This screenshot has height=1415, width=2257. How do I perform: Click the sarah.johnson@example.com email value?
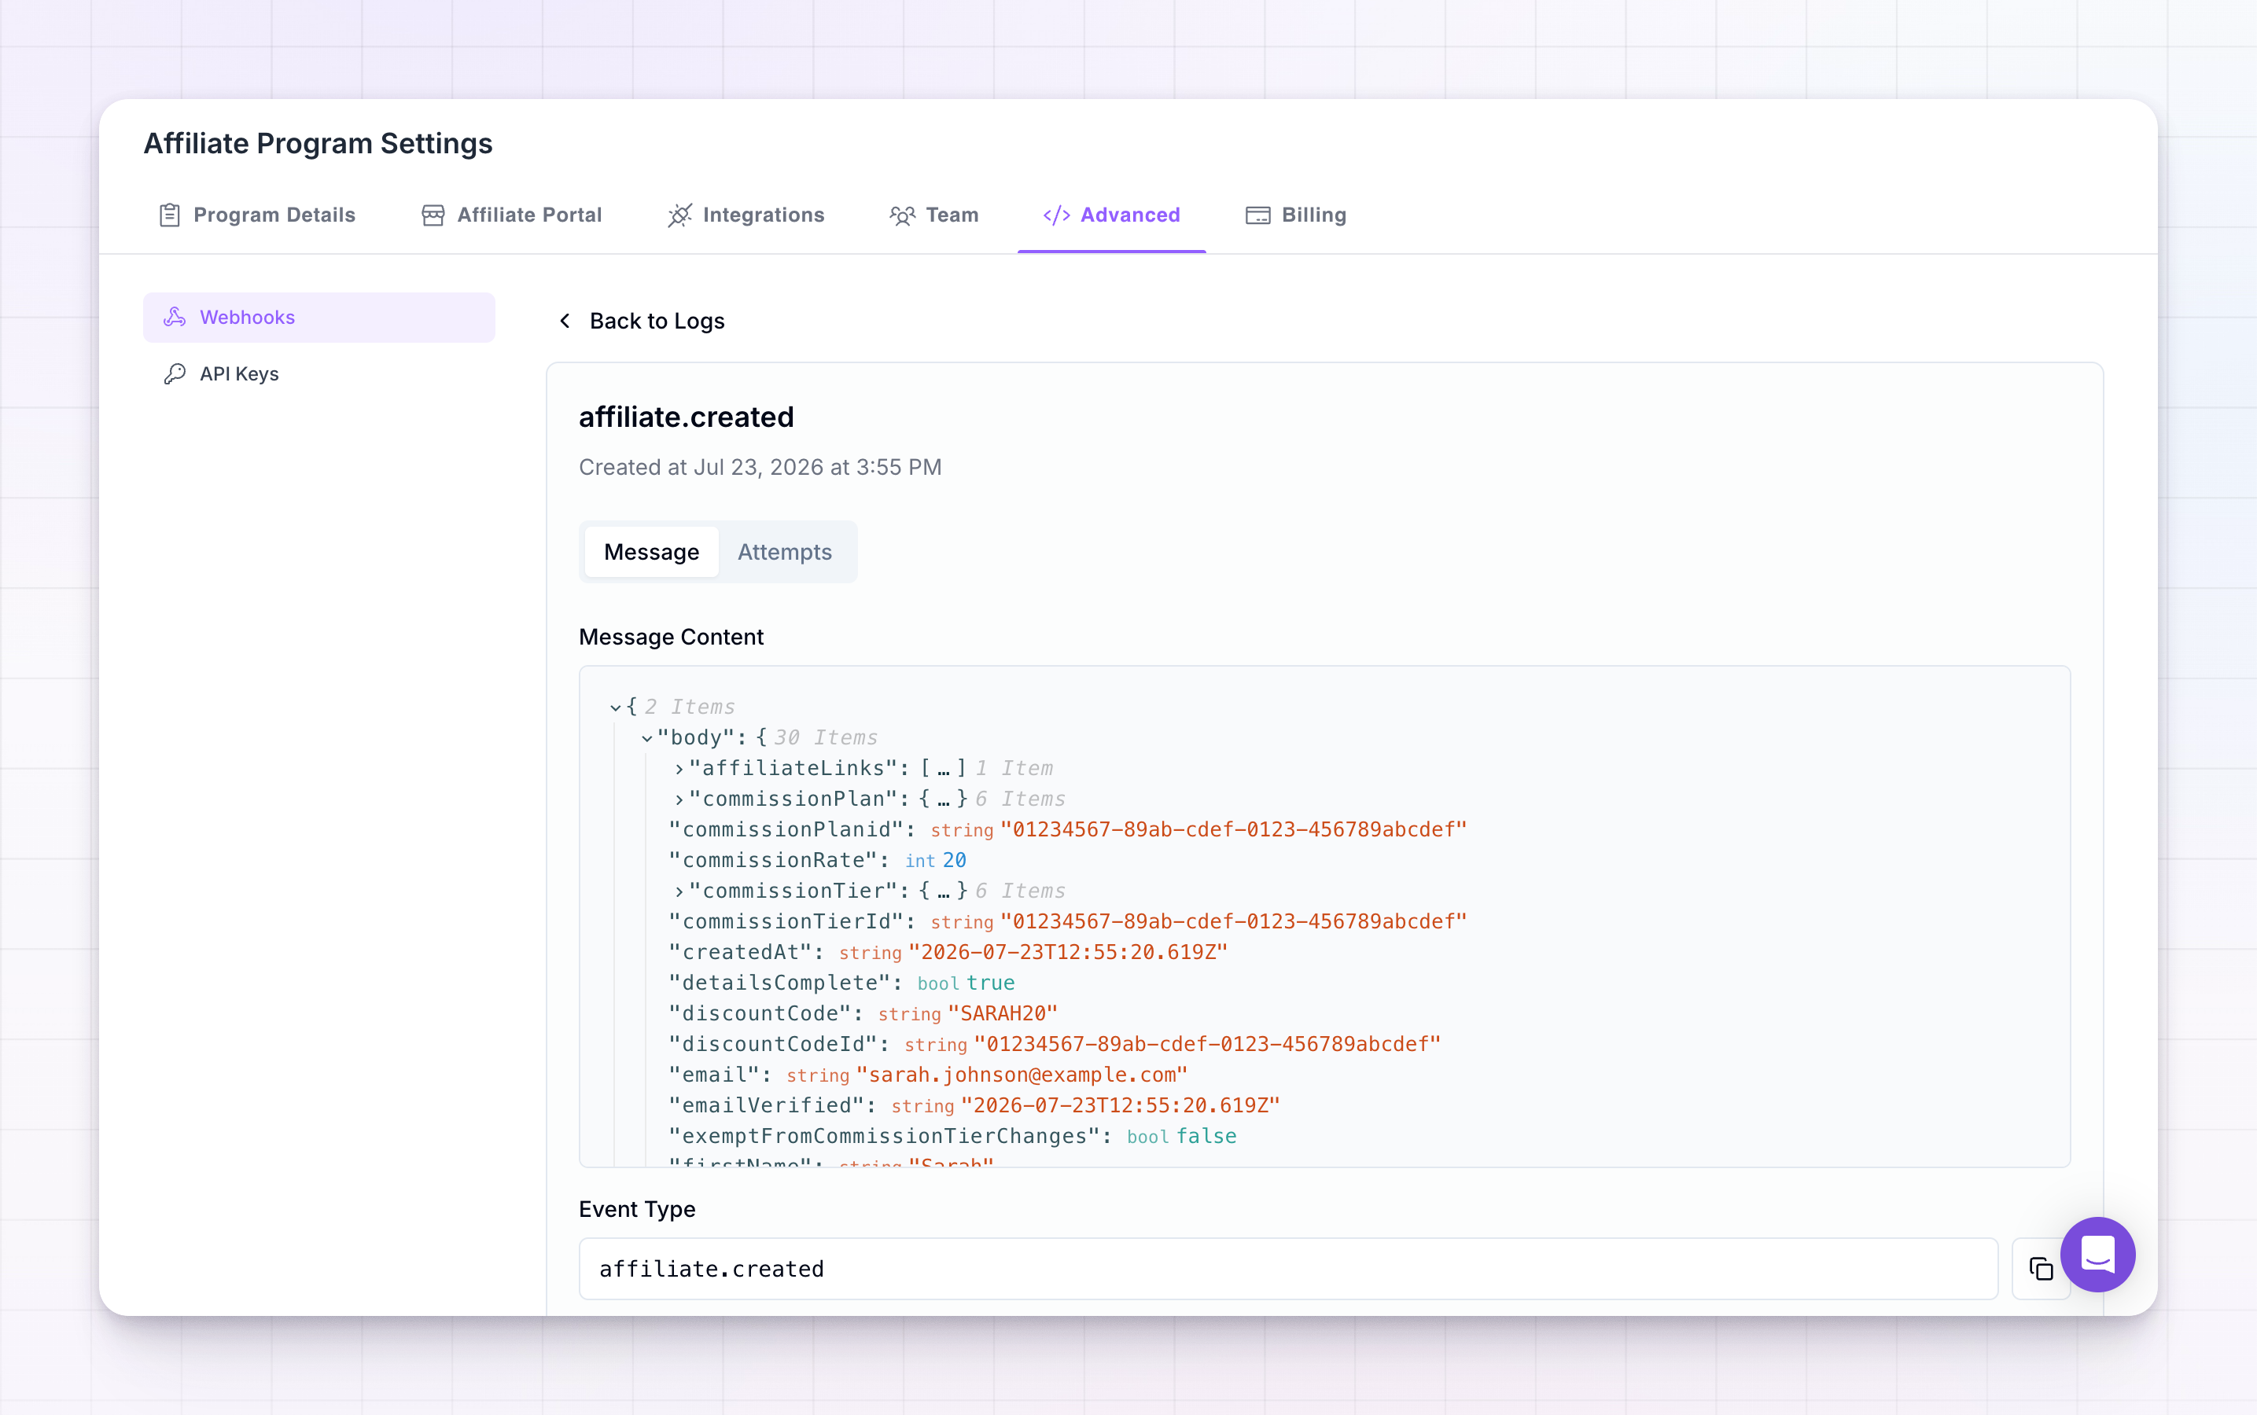[x=1022, y=1075]
